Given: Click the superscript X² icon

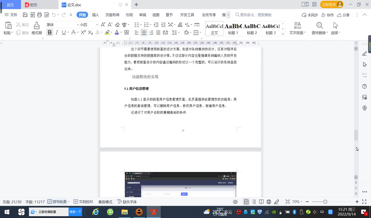Looking at the screenshot, I should coord(83,32).
